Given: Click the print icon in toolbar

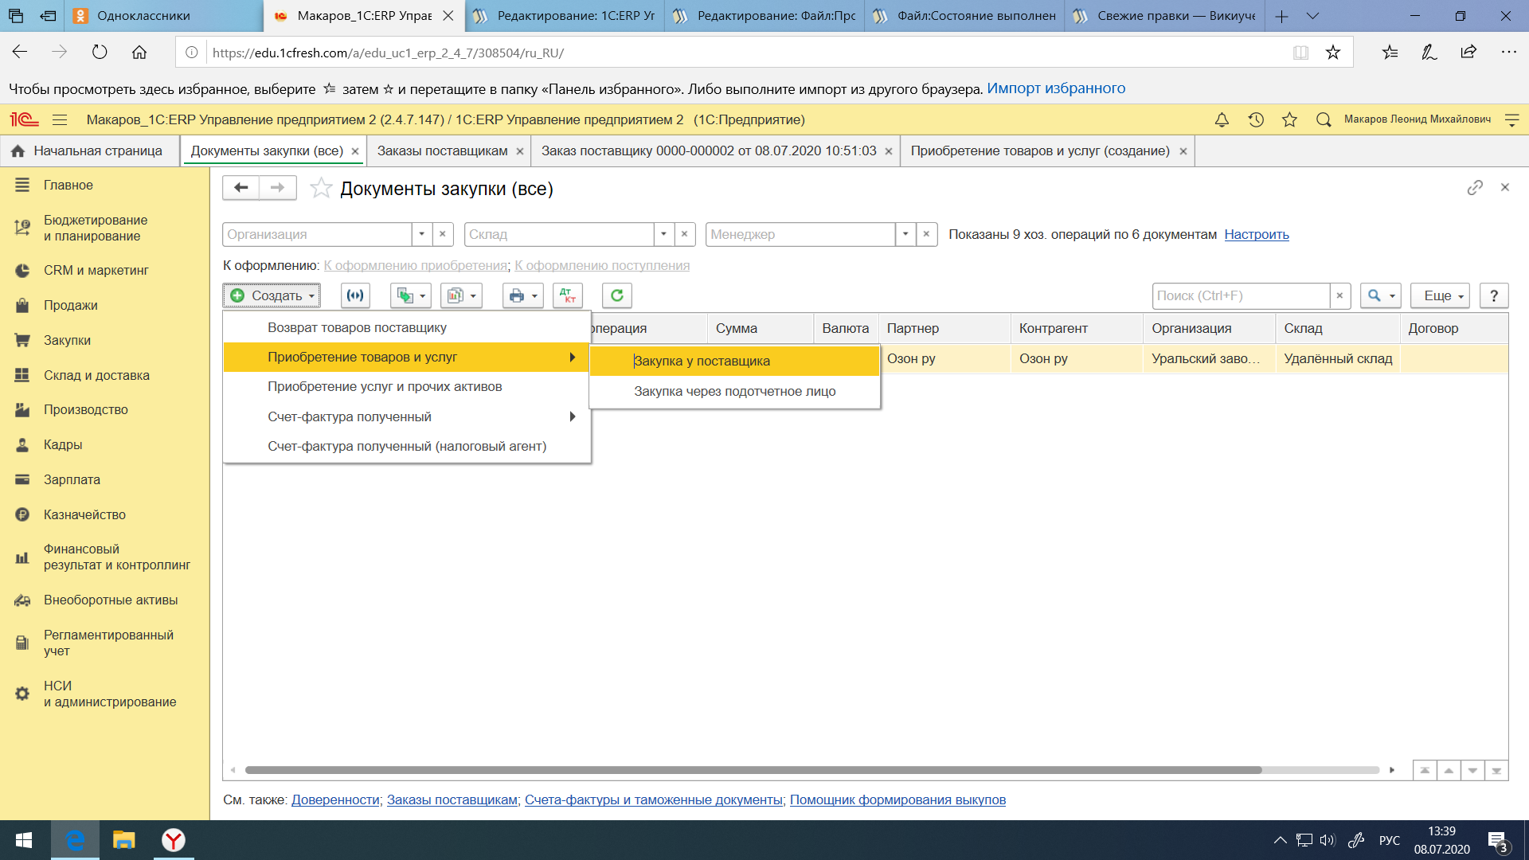Looking at the screenshot, I should pyautogui.click(x=523, y=295).
